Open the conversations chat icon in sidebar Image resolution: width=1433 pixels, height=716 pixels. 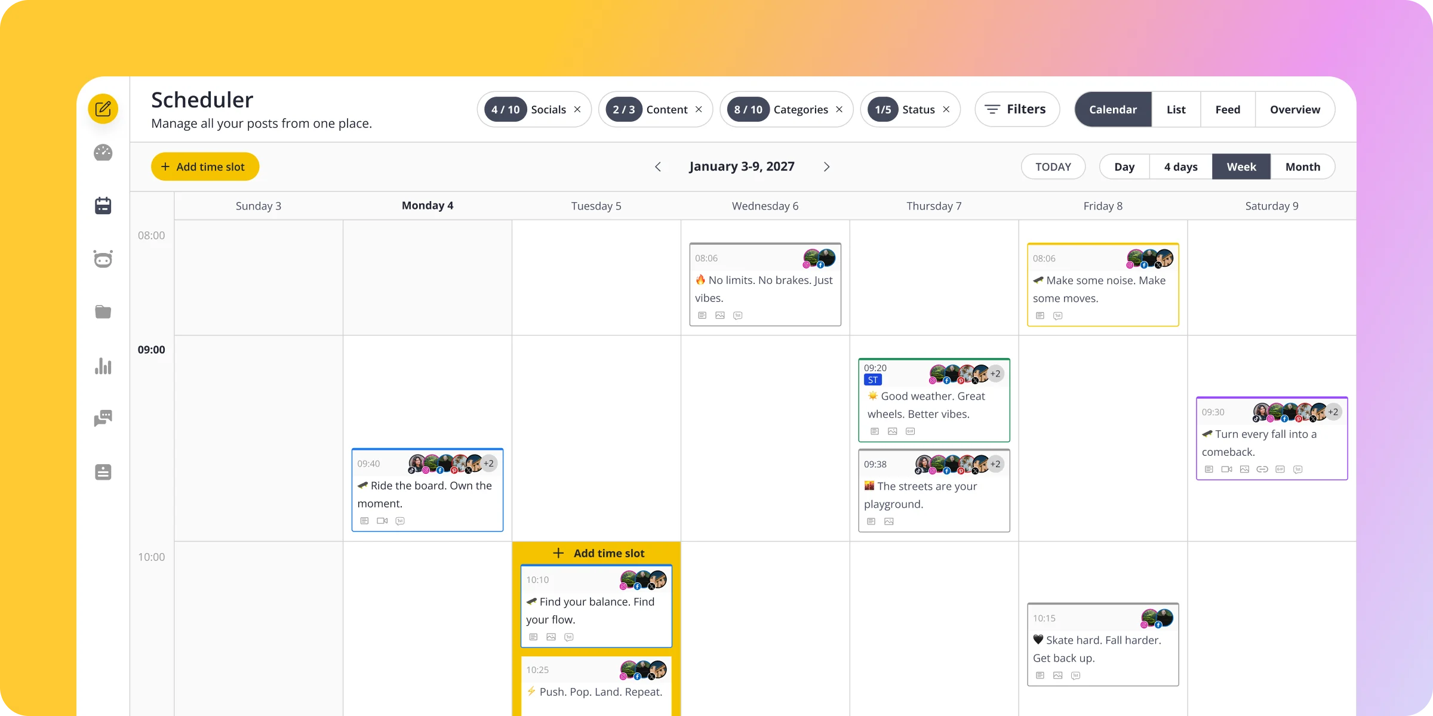(x=103, y=418)
